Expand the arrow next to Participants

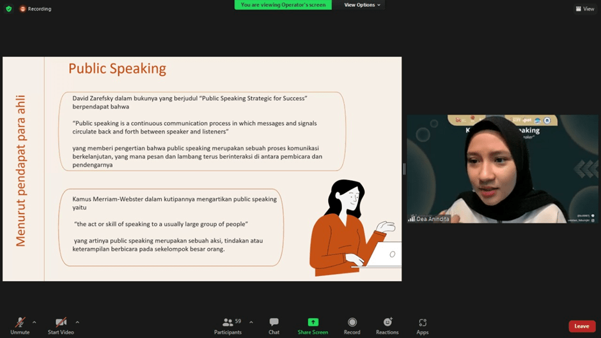[x=251, y=322]
